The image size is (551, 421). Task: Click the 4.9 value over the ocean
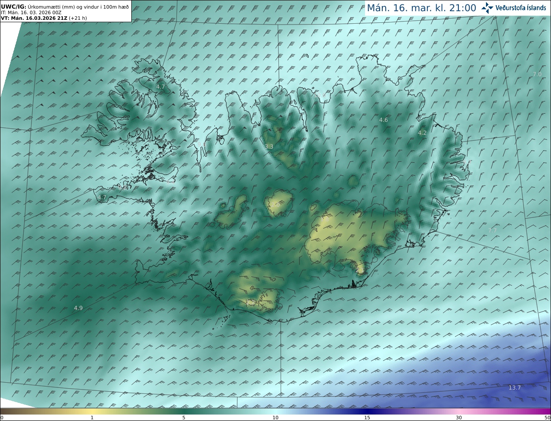[x=78, y=308]
